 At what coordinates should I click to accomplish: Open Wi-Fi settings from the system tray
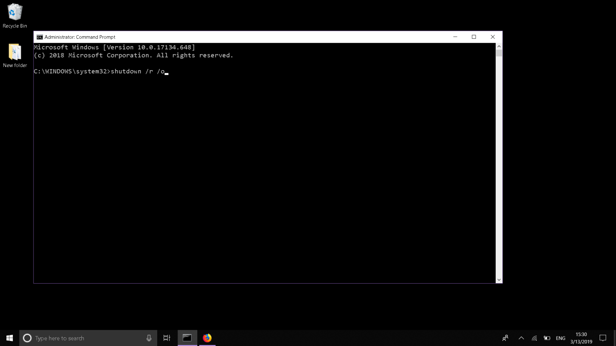534,338
